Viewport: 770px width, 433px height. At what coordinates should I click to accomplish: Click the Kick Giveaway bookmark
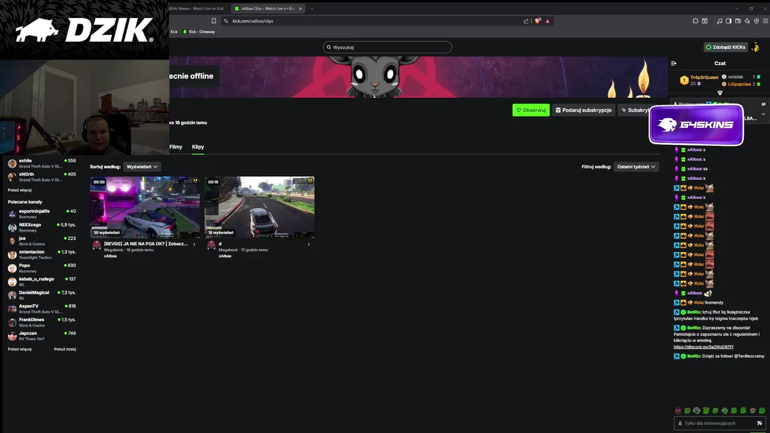click(199, 32)
